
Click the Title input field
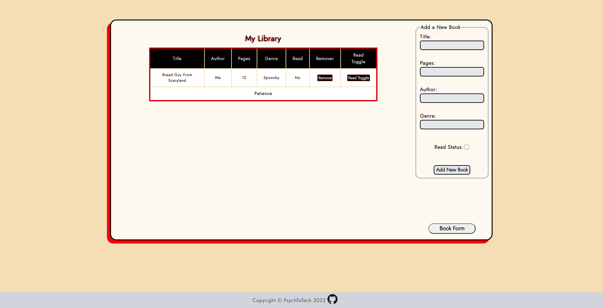(x=452, y=45)
